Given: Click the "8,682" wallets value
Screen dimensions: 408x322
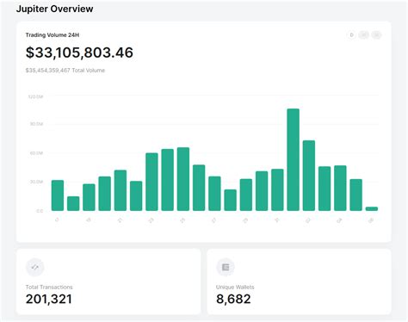Looking at the screenshot, I should (233, 299).
